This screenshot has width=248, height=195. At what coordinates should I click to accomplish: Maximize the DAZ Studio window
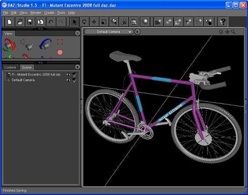click(236, 5)
